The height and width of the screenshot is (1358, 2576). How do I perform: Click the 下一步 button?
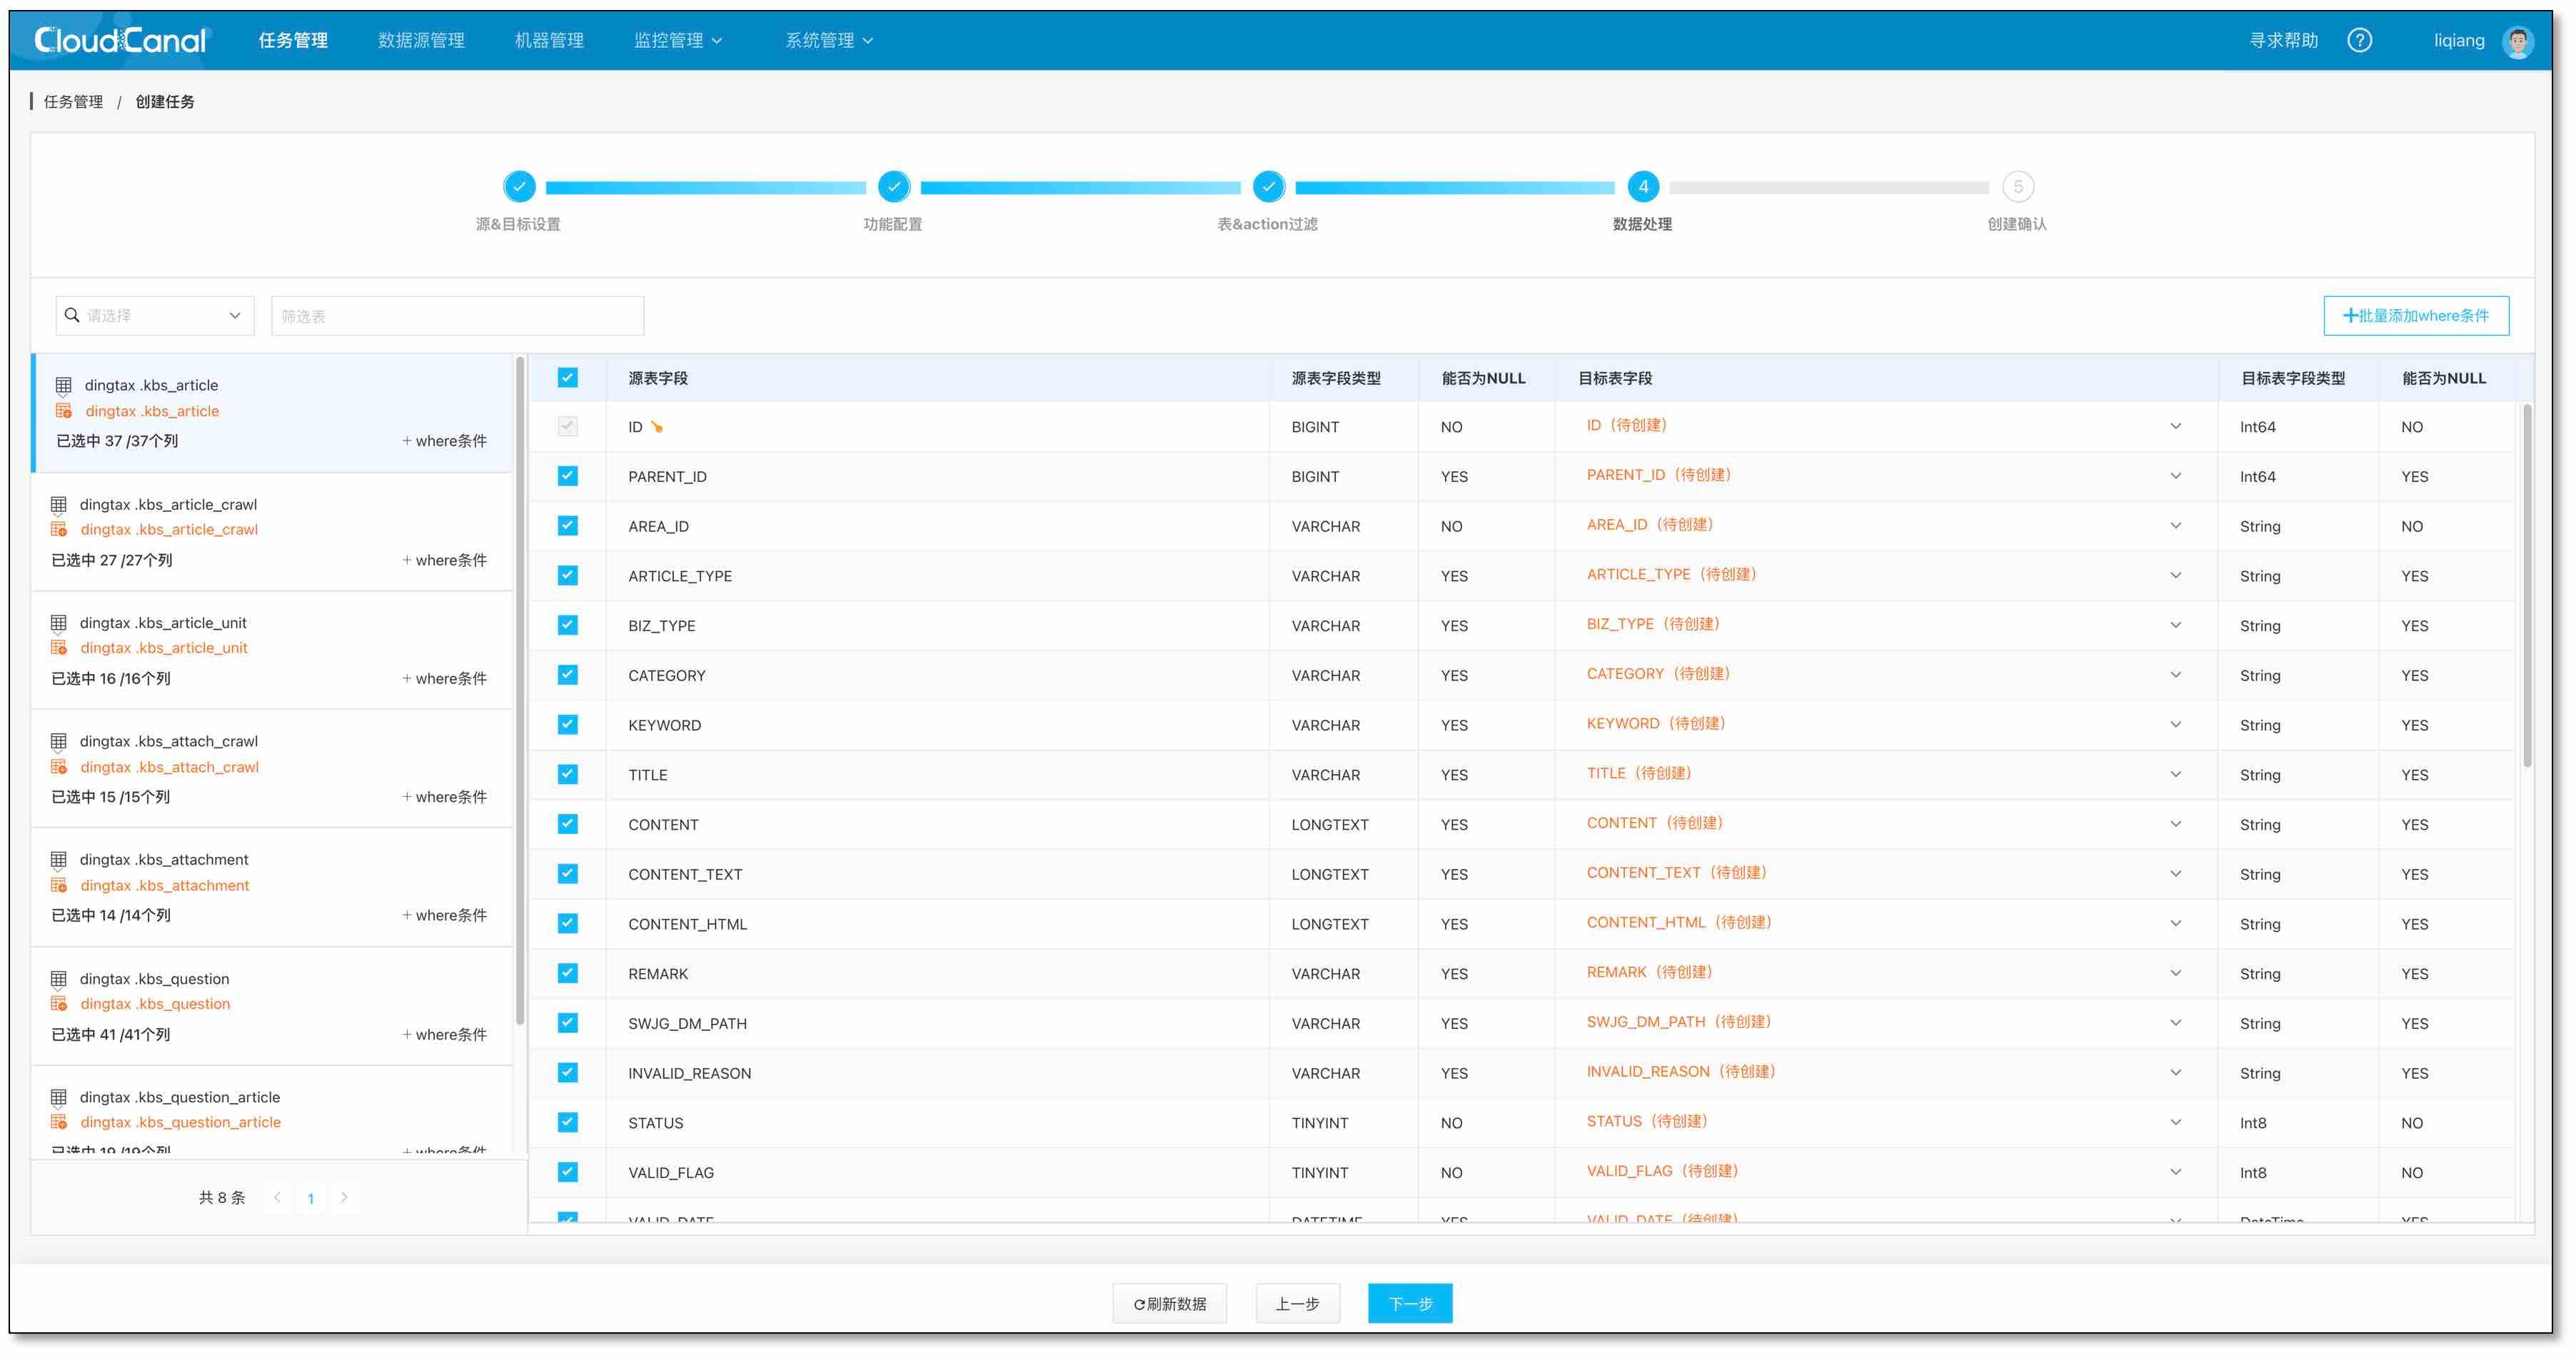point(1409,1303)
